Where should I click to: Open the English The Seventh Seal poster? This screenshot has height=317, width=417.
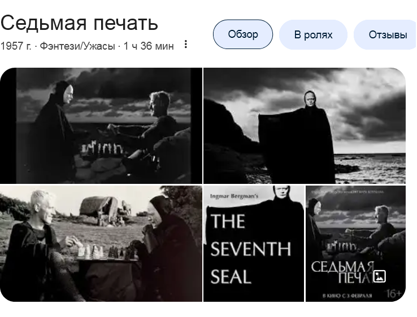[x=254, y=244]
